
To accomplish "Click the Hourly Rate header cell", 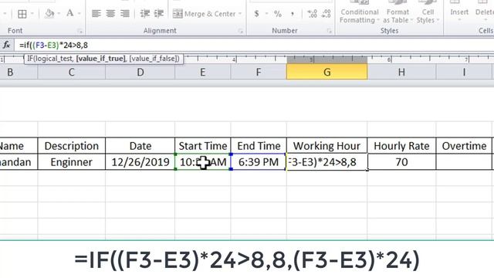I will (401, 146).
